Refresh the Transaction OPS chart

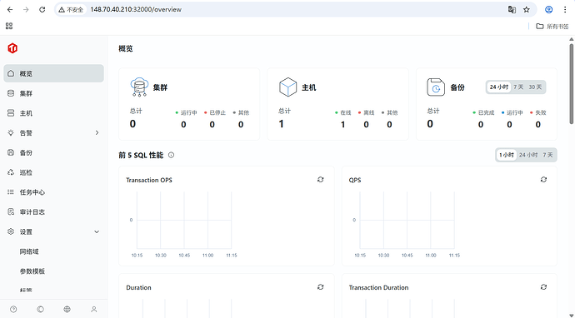pyautogui.click(x=321, y=180)
